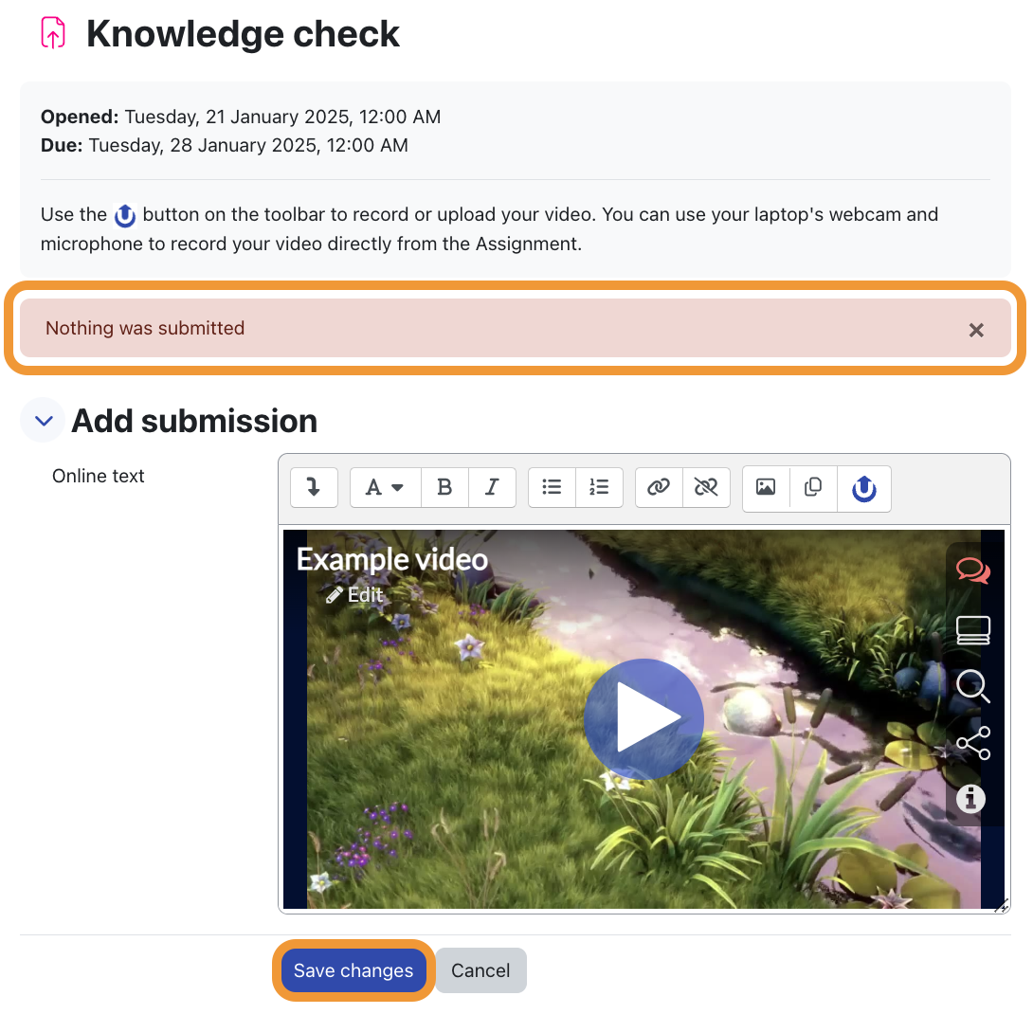Open the paragraph styles dropdown

pyautogui.click(x=385, y=487)
